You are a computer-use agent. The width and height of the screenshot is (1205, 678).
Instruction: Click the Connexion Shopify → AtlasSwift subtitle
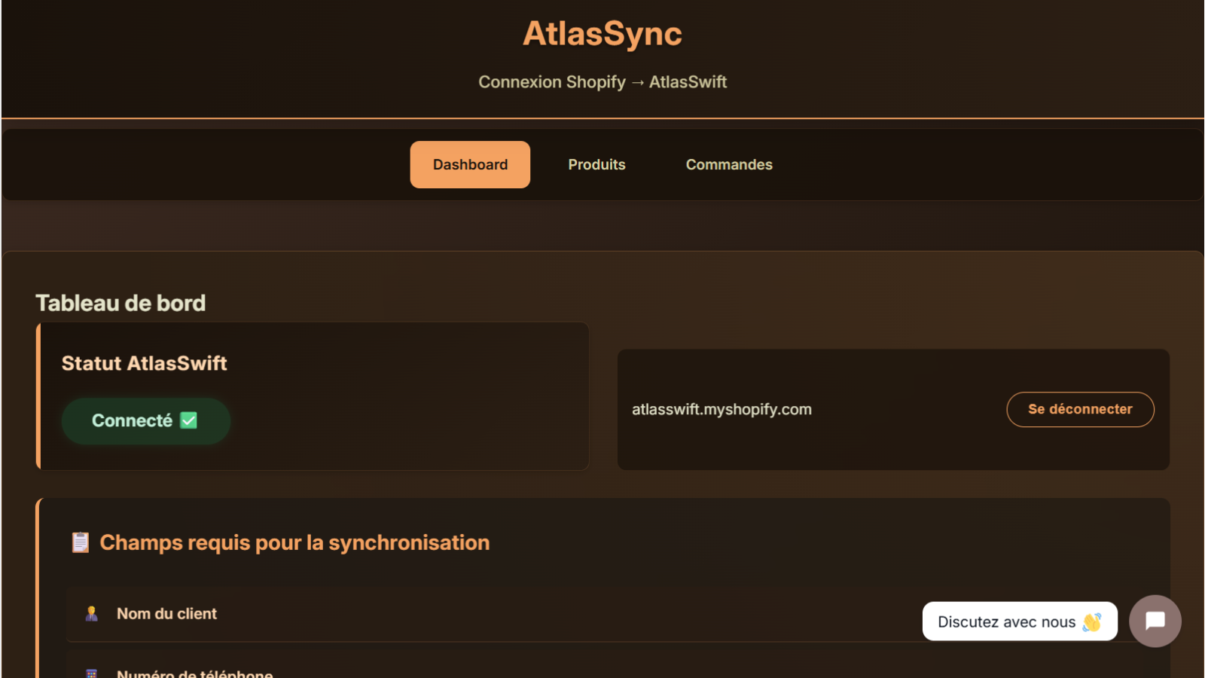click(x=602, y=82)
